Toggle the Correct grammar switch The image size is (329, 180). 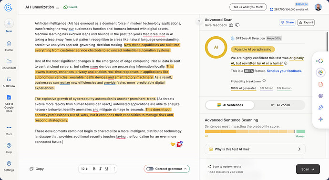pyautogui.click(x=150, y=169)
